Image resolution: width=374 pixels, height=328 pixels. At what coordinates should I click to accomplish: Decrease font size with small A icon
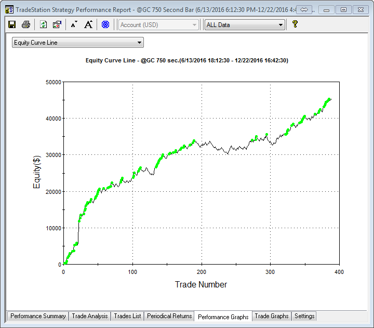(x=74, y=24)
